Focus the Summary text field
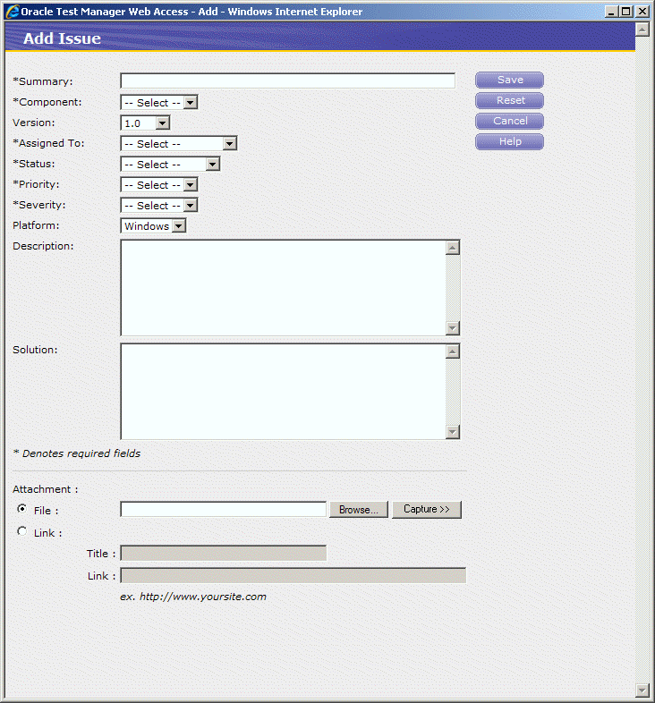Screen dimensions: 655x703 [287, 80]
